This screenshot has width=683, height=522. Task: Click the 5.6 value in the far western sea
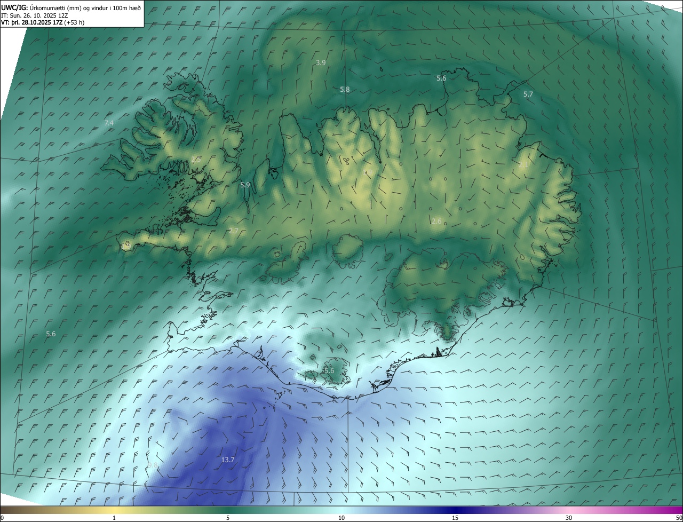[x=51, y=334]
